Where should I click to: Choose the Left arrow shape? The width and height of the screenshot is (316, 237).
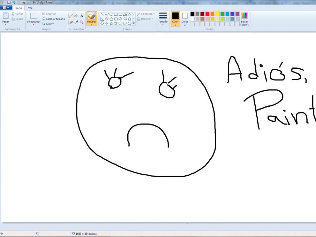tap(125, 19)
